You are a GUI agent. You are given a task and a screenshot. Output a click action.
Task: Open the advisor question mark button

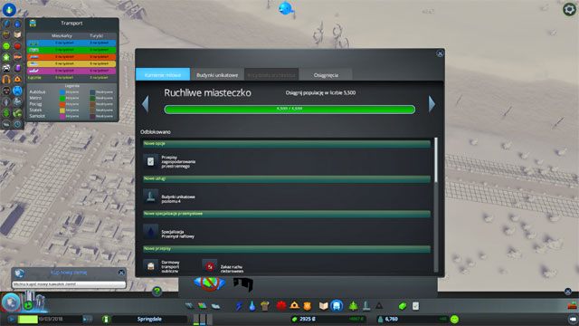click(x=157, y=292)
